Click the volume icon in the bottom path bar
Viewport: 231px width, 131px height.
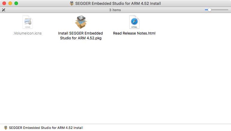tap(5, 128)
